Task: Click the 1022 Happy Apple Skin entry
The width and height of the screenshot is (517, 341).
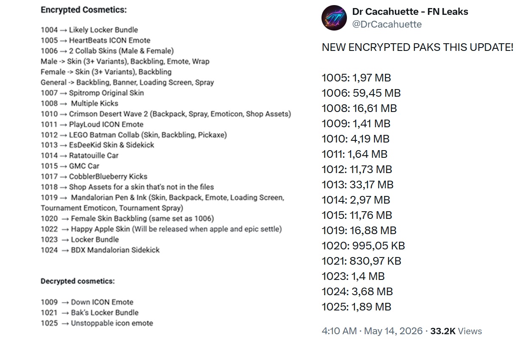Action: pos(161,229)
